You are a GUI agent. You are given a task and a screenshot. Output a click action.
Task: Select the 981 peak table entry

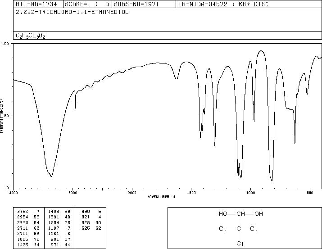click(x=60, y=240)
